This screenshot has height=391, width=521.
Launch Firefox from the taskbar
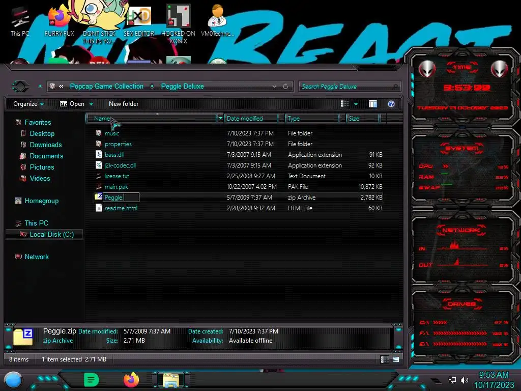pos(131,380)
